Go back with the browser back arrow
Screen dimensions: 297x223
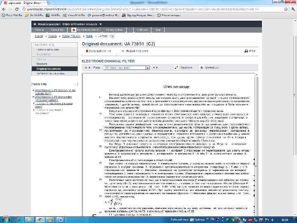4,9
